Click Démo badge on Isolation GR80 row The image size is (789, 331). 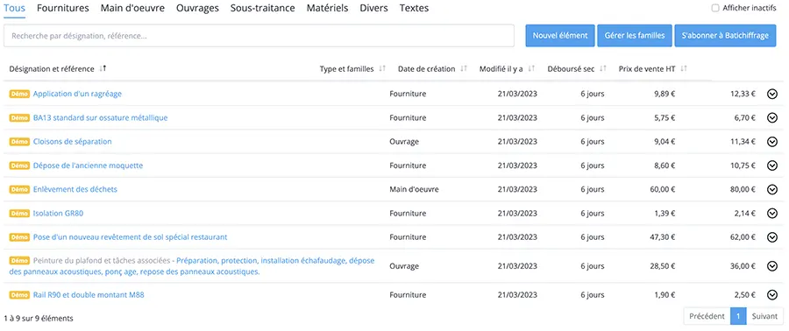[19, 213]
